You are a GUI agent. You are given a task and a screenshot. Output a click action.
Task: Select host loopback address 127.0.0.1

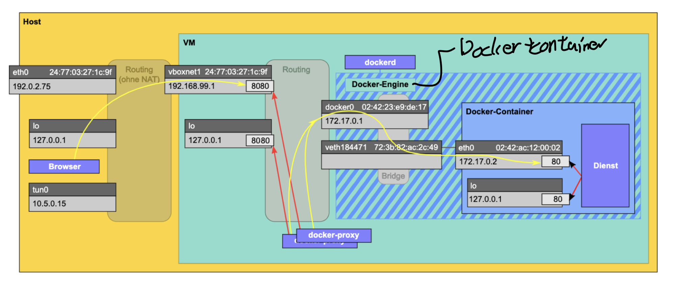pos(49,140)
